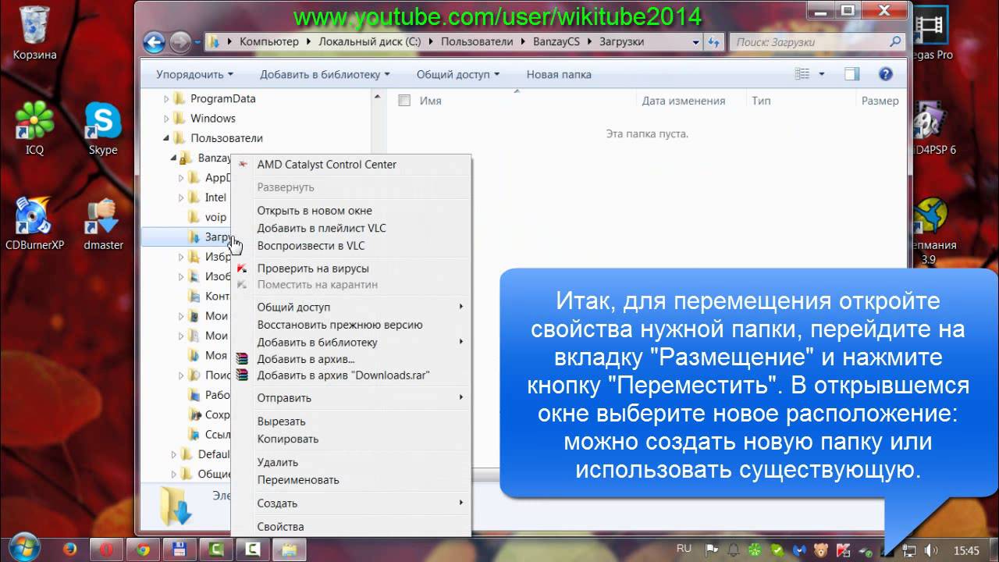Click the magnifier icon in the search box

tap(895, 42)
